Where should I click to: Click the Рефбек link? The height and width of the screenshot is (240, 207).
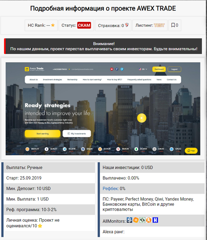[x=111, y=189]
